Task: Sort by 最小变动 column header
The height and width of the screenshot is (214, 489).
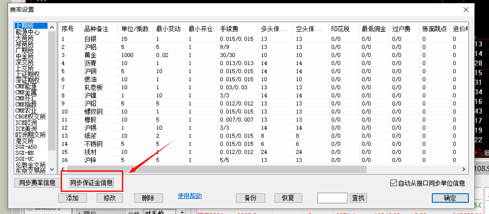Action: [x=169, y=29]
